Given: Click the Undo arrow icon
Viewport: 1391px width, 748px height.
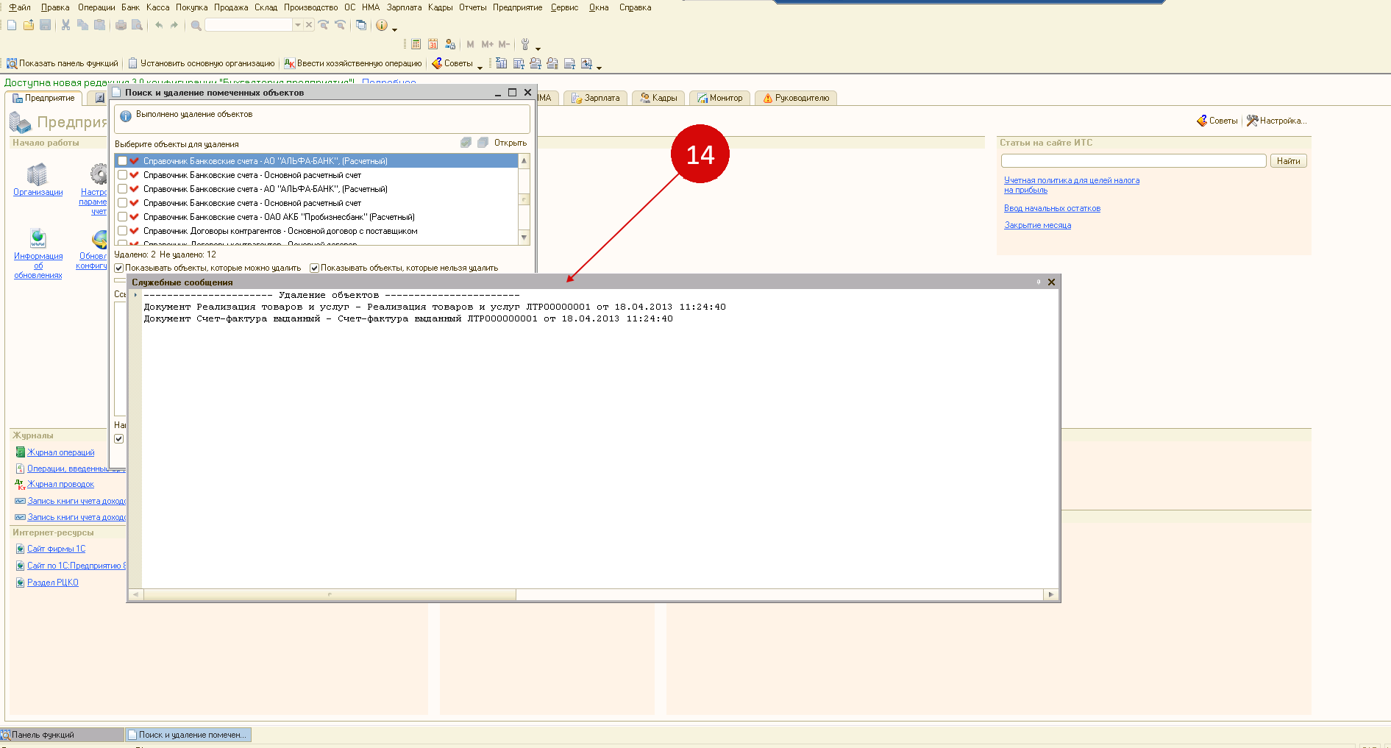Looking at the screenshot, I should click(159, 25).
